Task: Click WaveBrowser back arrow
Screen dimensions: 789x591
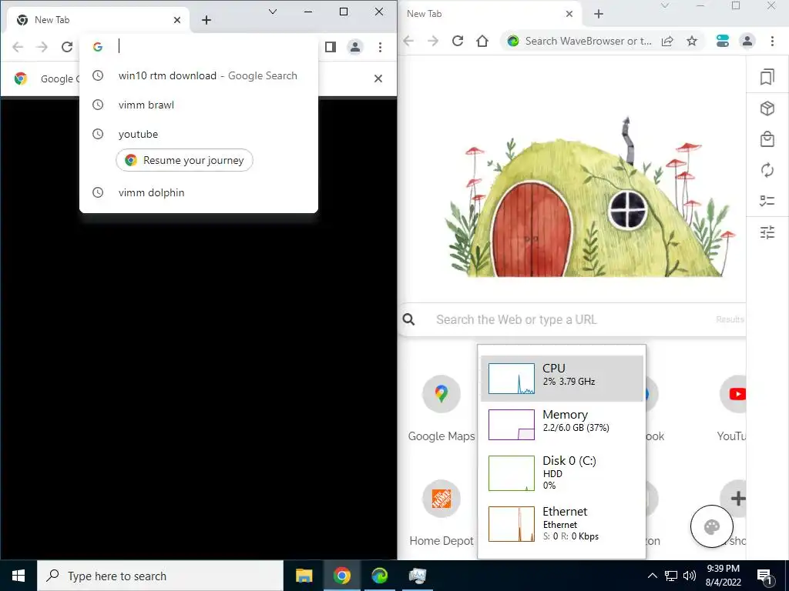Action: [408, 42]
